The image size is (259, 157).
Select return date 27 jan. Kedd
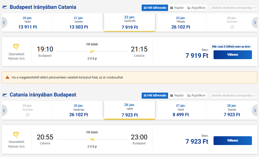coord(180,110)
